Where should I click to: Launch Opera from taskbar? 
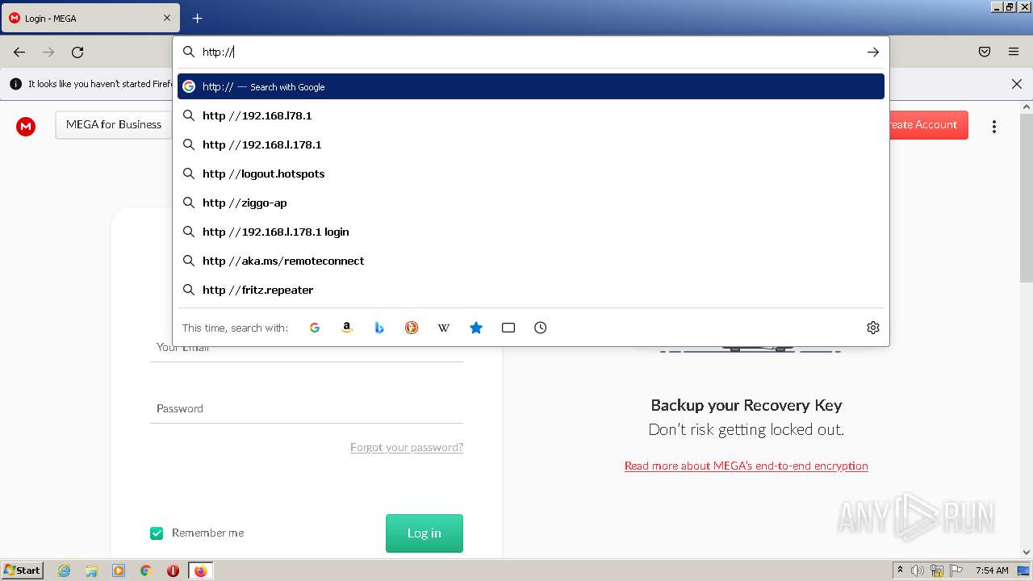point(173,571)
